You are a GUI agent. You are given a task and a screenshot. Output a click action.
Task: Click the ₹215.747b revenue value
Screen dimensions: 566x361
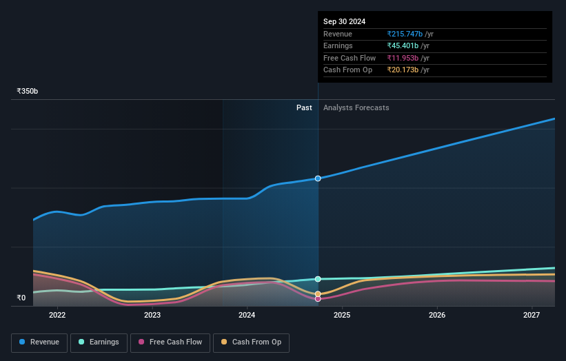pos(405,34)
